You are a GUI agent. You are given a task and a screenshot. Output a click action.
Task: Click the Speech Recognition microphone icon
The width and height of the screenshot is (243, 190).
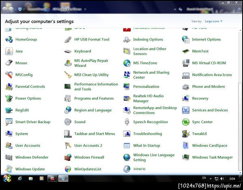127,122
